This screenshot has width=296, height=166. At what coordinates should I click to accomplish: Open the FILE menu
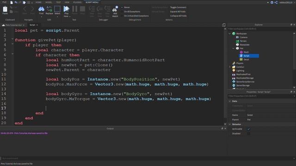pyautogui.click(x=4, y=2)
